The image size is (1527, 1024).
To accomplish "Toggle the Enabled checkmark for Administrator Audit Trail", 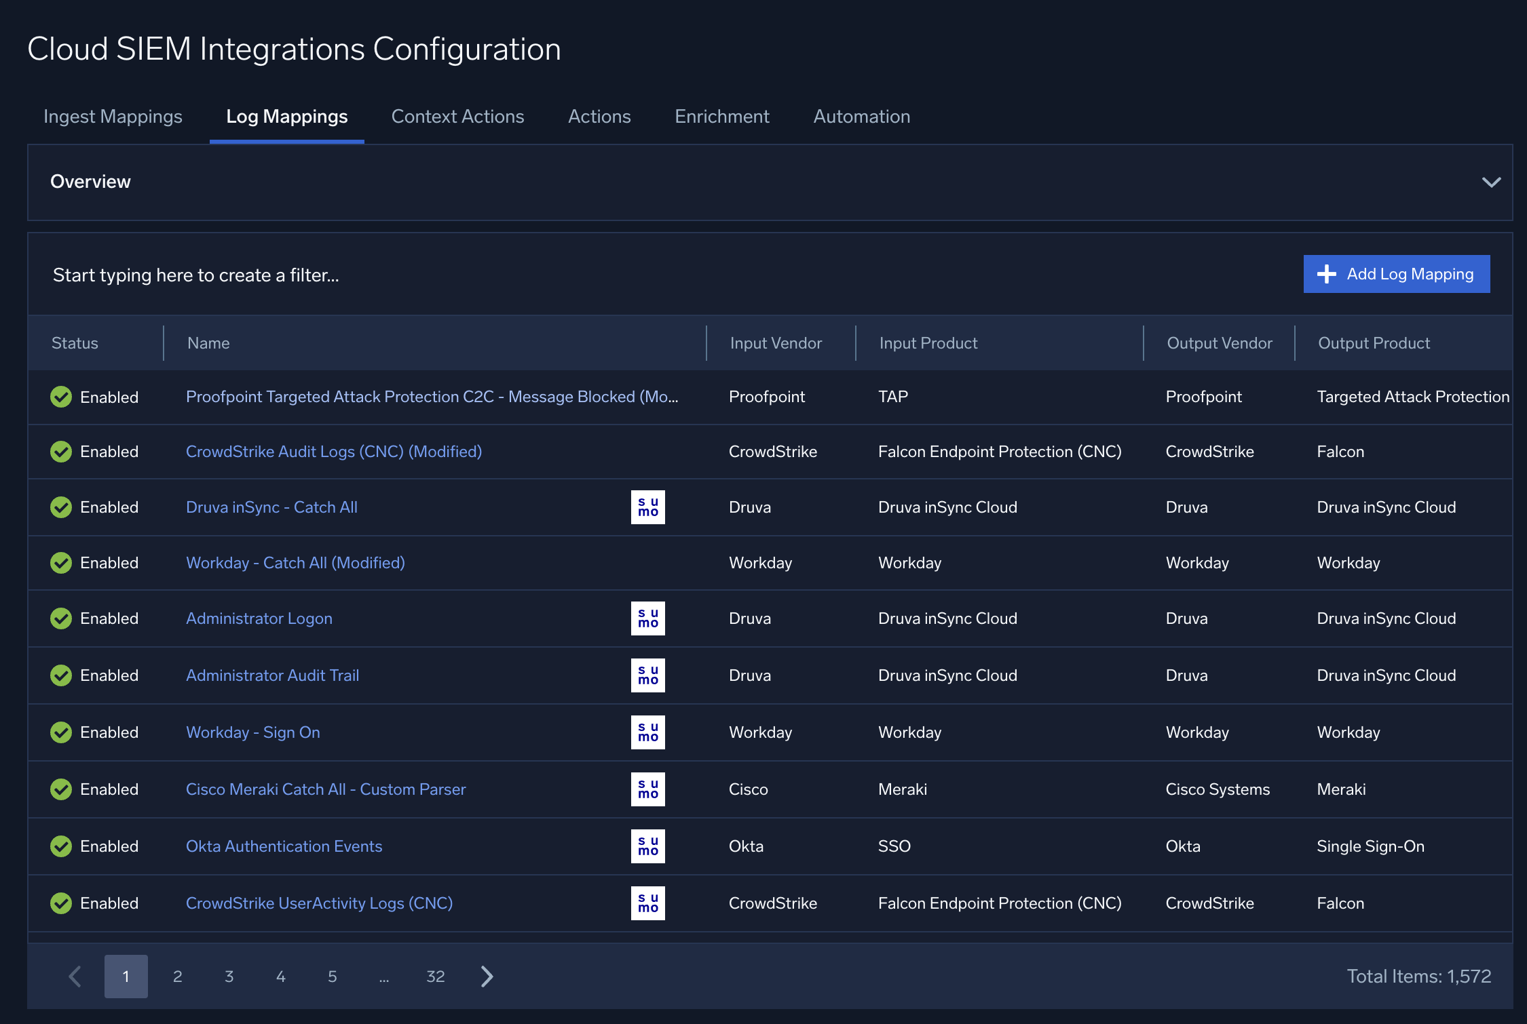I will tap(60, 675).
